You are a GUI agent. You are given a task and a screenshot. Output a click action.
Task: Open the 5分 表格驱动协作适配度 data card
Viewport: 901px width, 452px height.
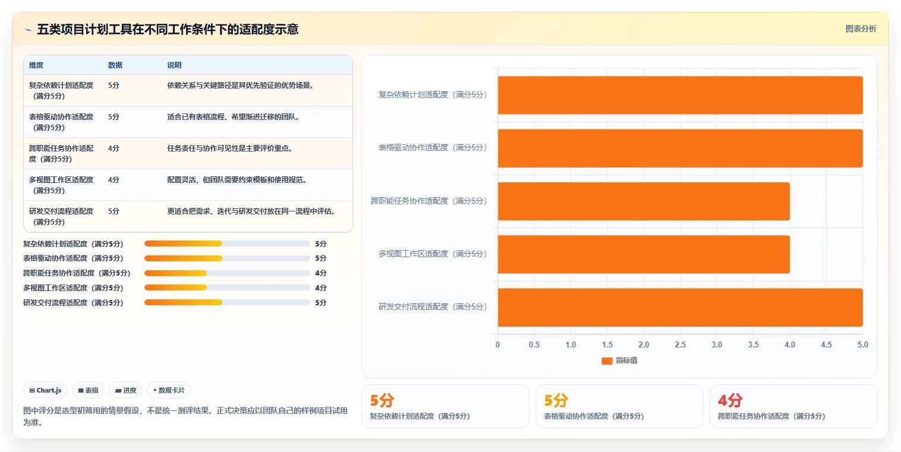tap(619, 406)
